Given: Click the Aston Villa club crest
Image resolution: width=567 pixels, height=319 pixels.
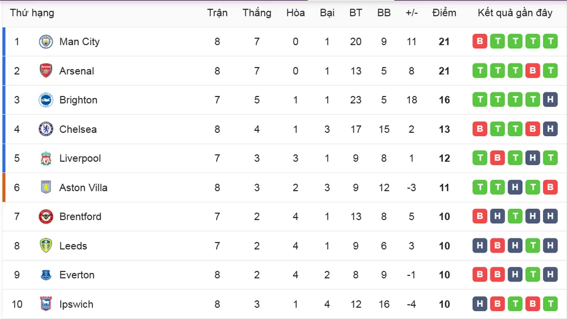Looking at the screenshot, I should click(46, 187).
